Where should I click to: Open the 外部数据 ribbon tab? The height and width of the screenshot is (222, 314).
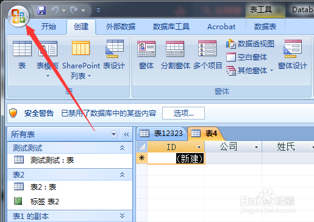pyautogui.click(x=121, y=27)
